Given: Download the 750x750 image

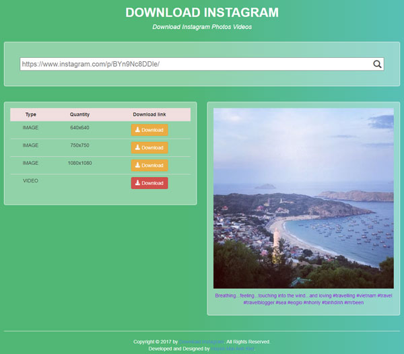Looking at the screenshot, I should pos(149,148).
